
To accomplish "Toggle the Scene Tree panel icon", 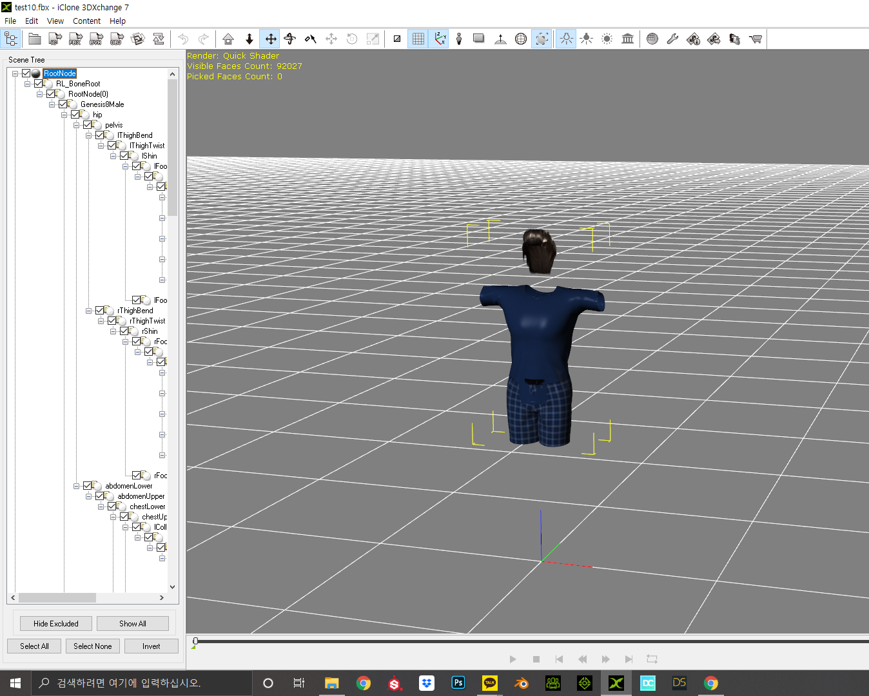I will (x=11, y=39).
